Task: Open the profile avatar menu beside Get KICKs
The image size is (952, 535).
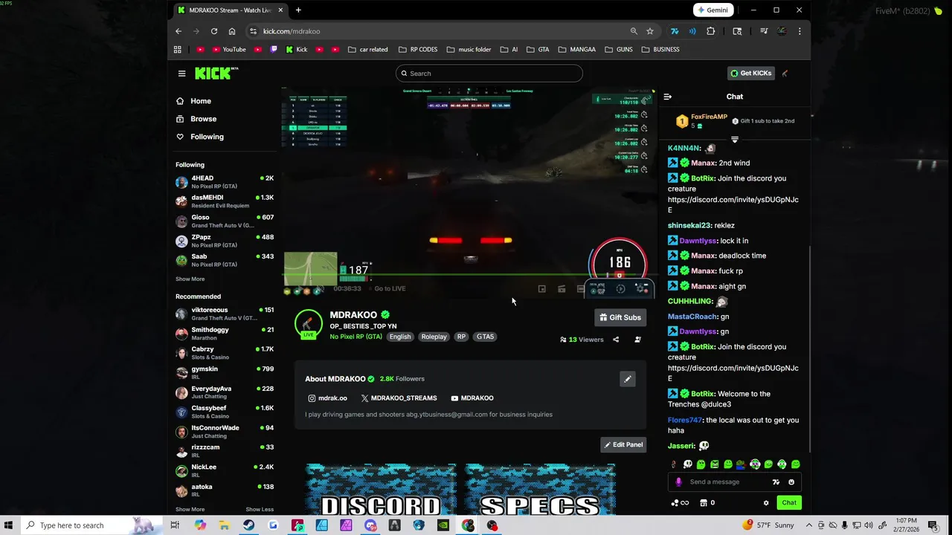Action: pos(785,74)
